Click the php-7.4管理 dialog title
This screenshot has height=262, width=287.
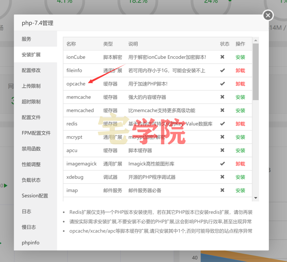38,23
